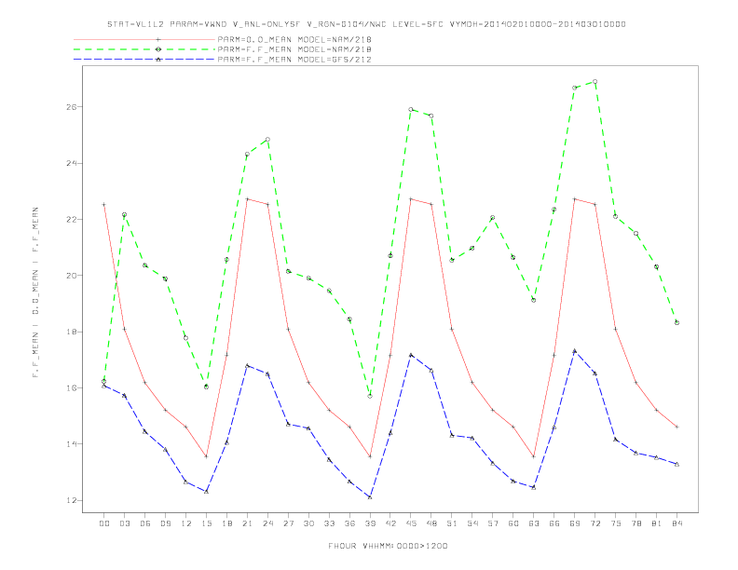Click red plus data point at forecast hour 63
Image resolution: width=738 pixels, height=570 pixels.
tap(534, 456)
